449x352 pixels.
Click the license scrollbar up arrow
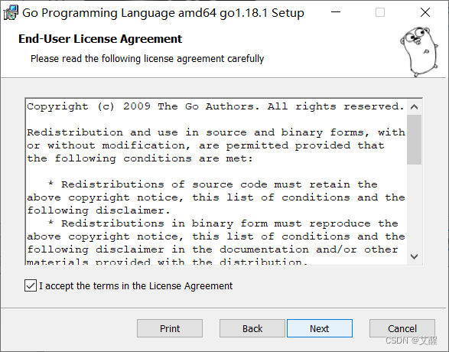tap(414, 107)
